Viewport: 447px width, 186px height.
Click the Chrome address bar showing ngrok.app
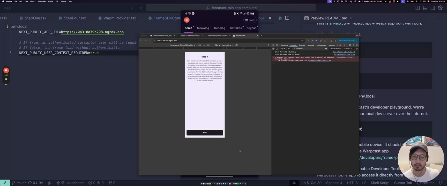[228, 41]
